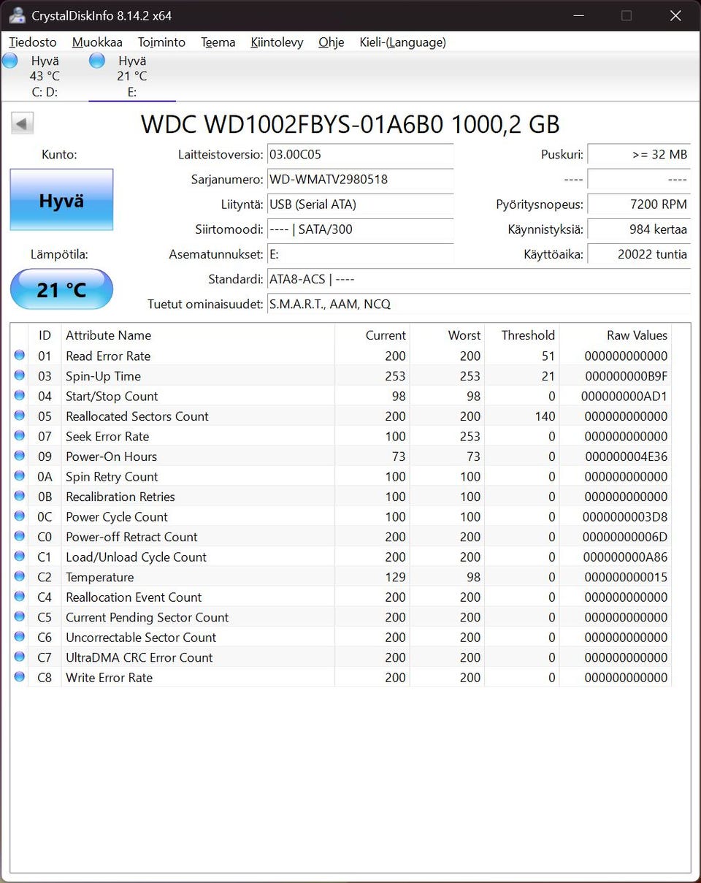Click the ID column header
The image size is (701, 883).
coord(45,335)
